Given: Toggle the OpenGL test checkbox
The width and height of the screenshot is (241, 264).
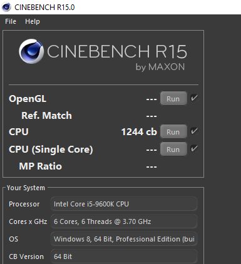Looking at the screenshot, I should [194, 98].
